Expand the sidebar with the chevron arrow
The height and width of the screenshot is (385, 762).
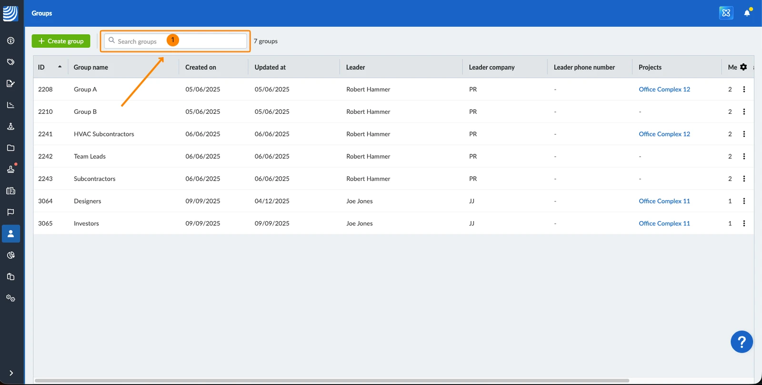(x=11, y=373)
